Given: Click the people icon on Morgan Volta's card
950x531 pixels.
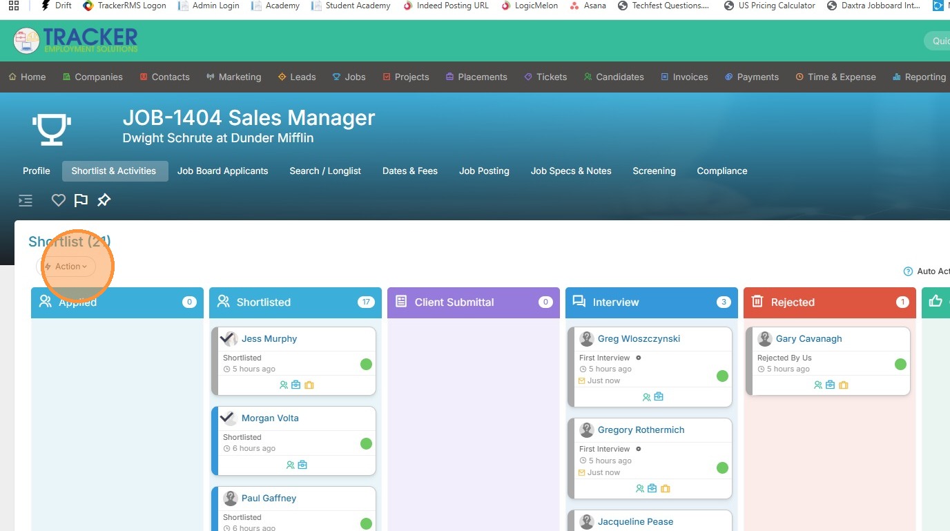Looking at the screenshot, I should (x=291, y=465).
